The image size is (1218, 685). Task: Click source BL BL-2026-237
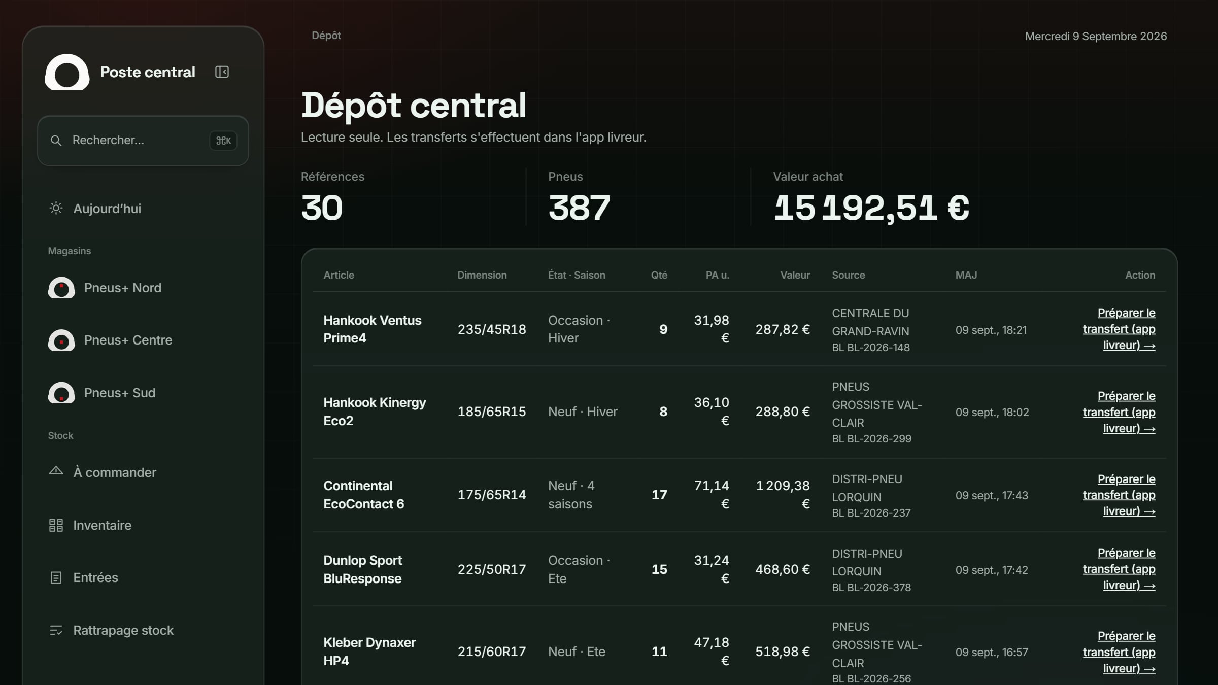click(871, 513)
